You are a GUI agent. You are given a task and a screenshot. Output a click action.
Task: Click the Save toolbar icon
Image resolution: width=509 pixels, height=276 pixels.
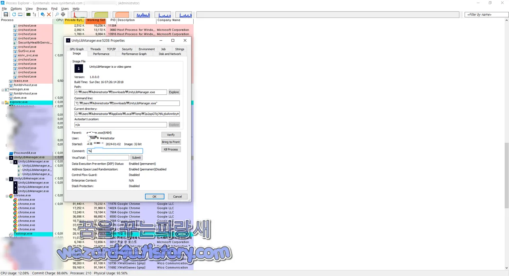click(x=6, y=14)
